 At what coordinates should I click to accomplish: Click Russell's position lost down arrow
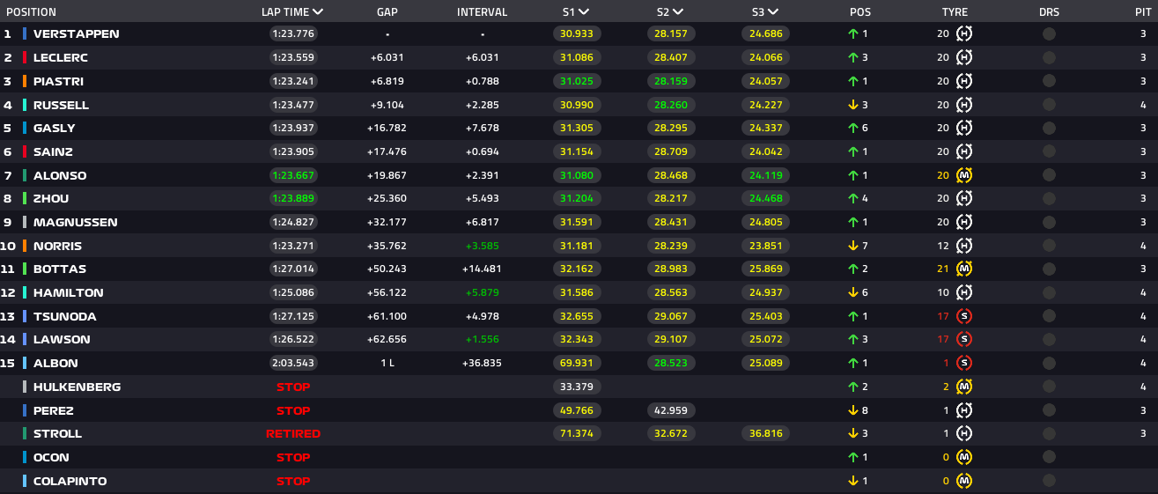click(853, 105)
